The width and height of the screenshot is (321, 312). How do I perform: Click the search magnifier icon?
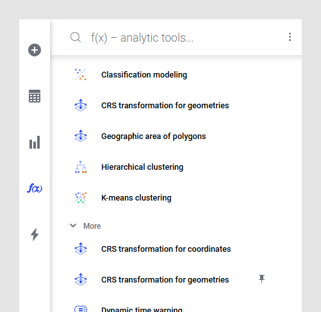76,37
